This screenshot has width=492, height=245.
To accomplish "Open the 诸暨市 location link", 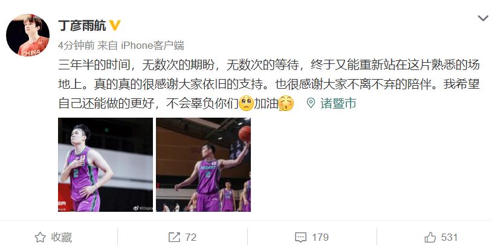I will click(x=338, y=103).
